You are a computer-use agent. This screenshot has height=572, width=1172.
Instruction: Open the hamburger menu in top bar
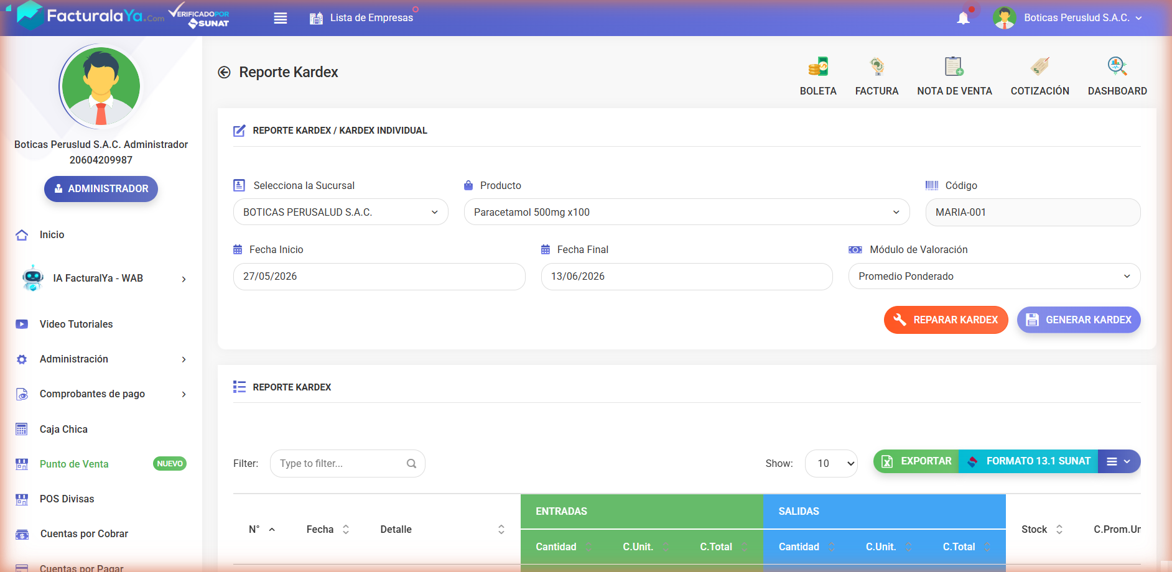coord(281,18)
